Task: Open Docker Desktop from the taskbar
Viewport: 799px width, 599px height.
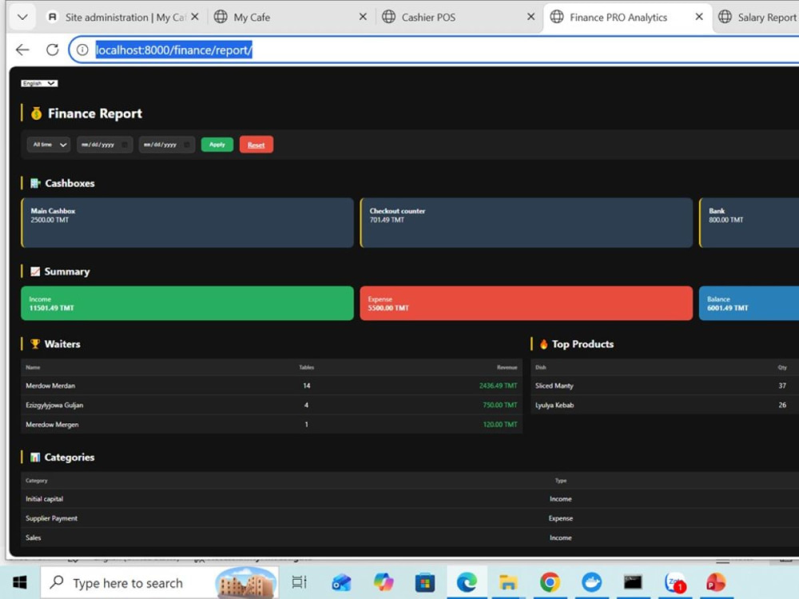Action: pyautogui.click(x=591, y=582)
